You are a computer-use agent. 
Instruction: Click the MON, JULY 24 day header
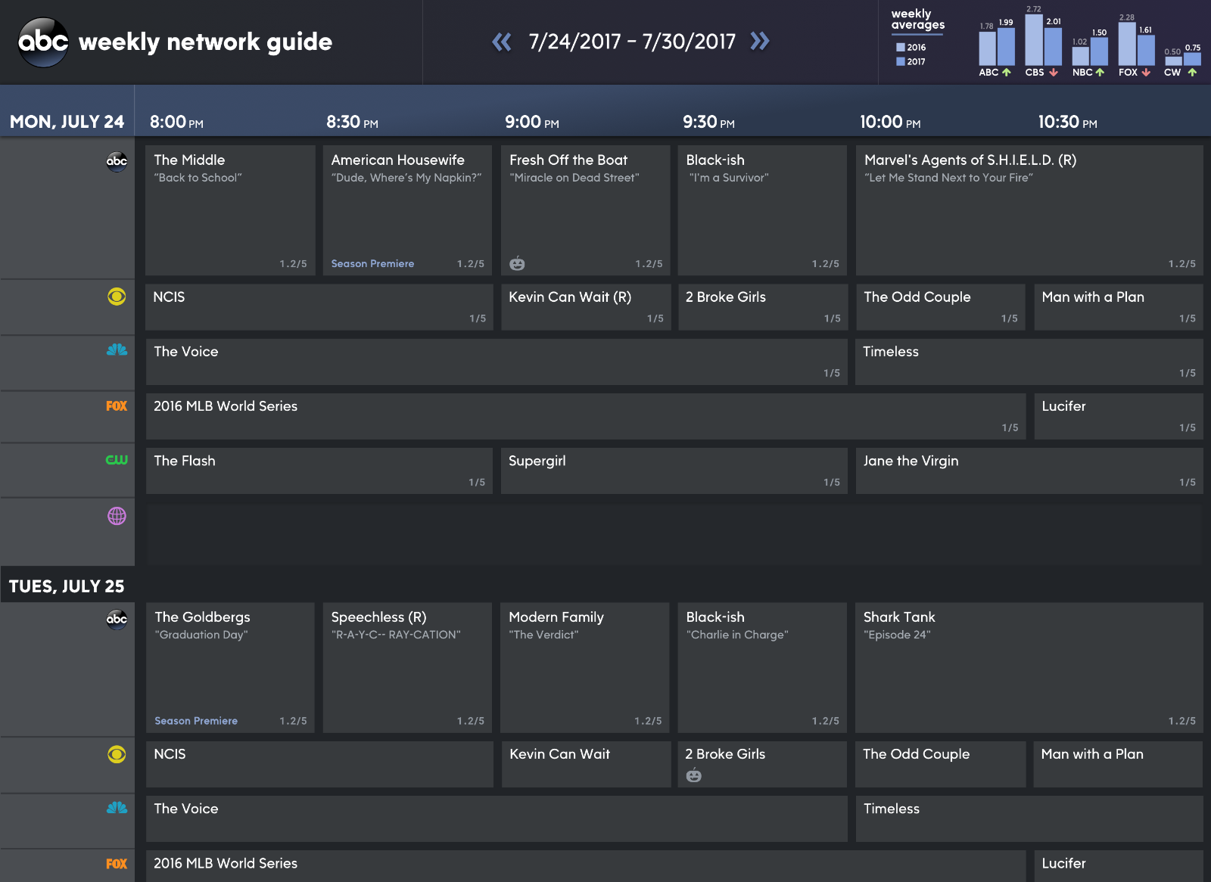pos(67,122)
